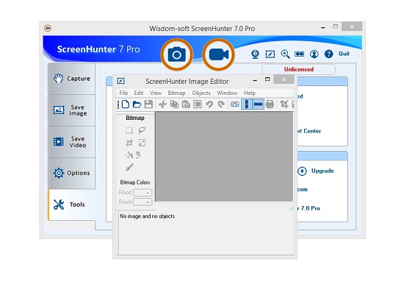The image size is (404, 287).
Task: Click the redo arrow in editor toolbar
Action: tap(221, 104)
